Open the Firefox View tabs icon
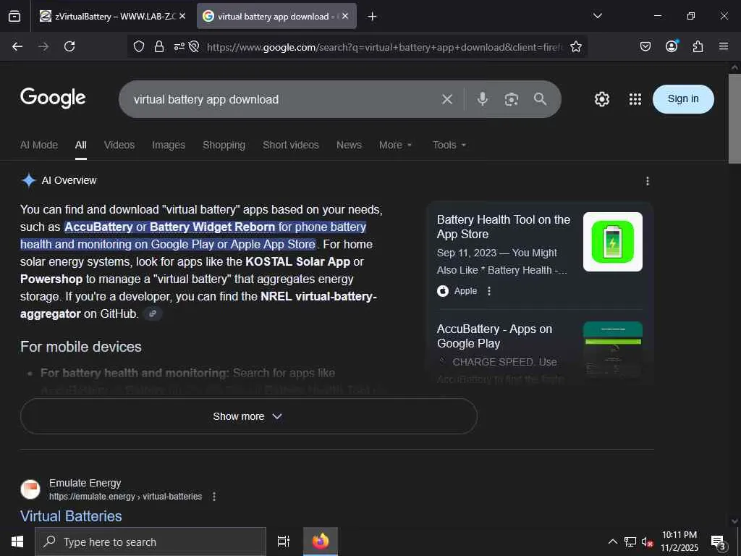 pos(14,16)
